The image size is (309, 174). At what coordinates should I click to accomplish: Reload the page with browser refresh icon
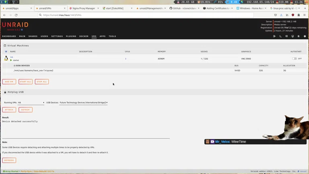pos(16,15)
